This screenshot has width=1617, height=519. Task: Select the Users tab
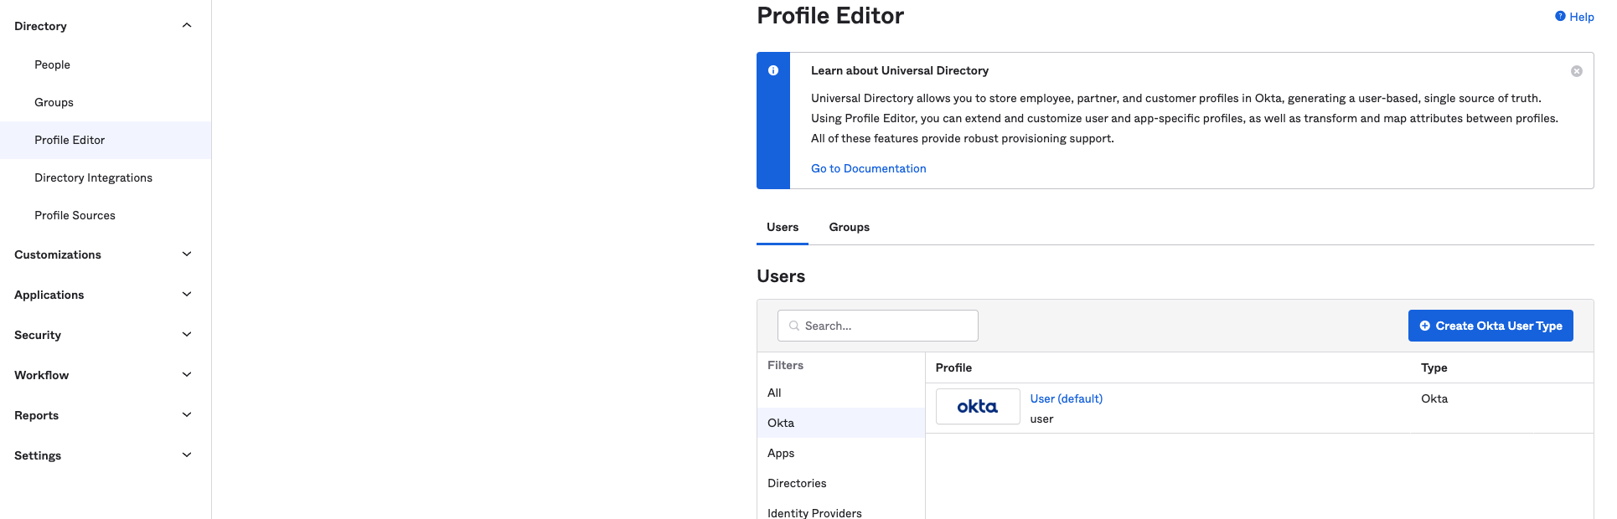(x=782, y=228)
